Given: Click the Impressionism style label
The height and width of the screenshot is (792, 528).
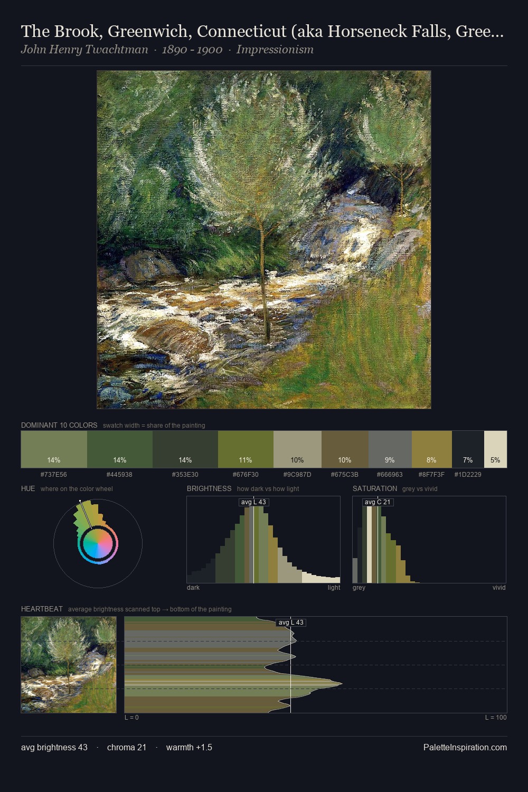Looking at the screenshot, I should tap(275, 50).
